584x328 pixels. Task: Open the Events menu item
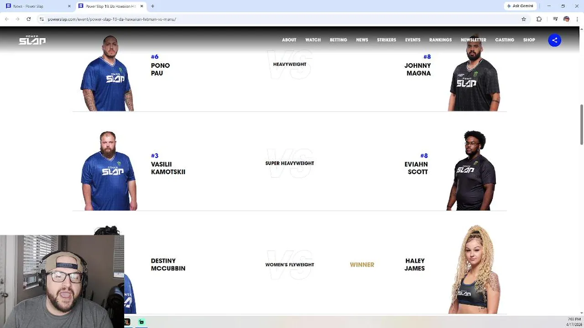(412, 40)
